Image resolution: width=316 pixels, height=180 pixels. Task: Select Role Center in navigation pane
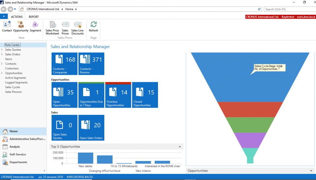[x=12, y=45]
